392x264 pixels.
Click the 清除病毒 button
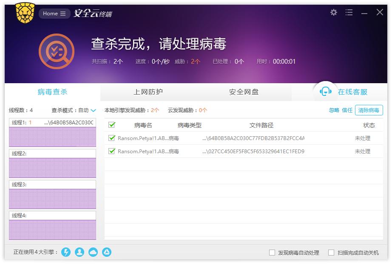pyautogui.click(x=368, y=110)
